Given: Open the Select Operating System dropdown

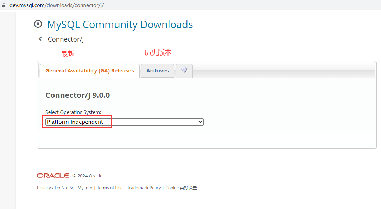Looking at the screenshot, I should (125, 122).
